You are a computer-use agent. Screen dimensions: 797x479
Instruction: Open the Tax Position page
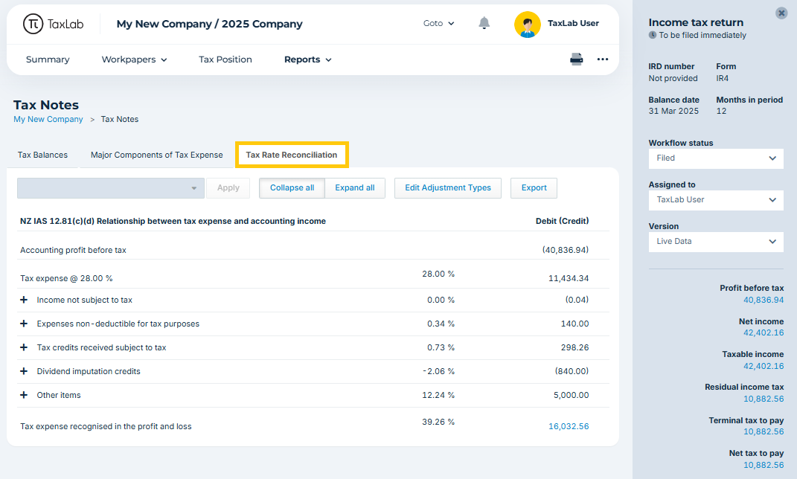[225, 60]
